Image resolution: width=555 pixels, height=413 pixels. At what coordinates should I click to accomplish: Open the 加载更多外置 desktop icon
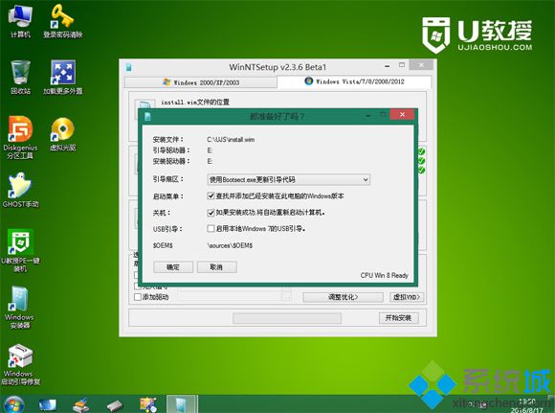[62, 77]
